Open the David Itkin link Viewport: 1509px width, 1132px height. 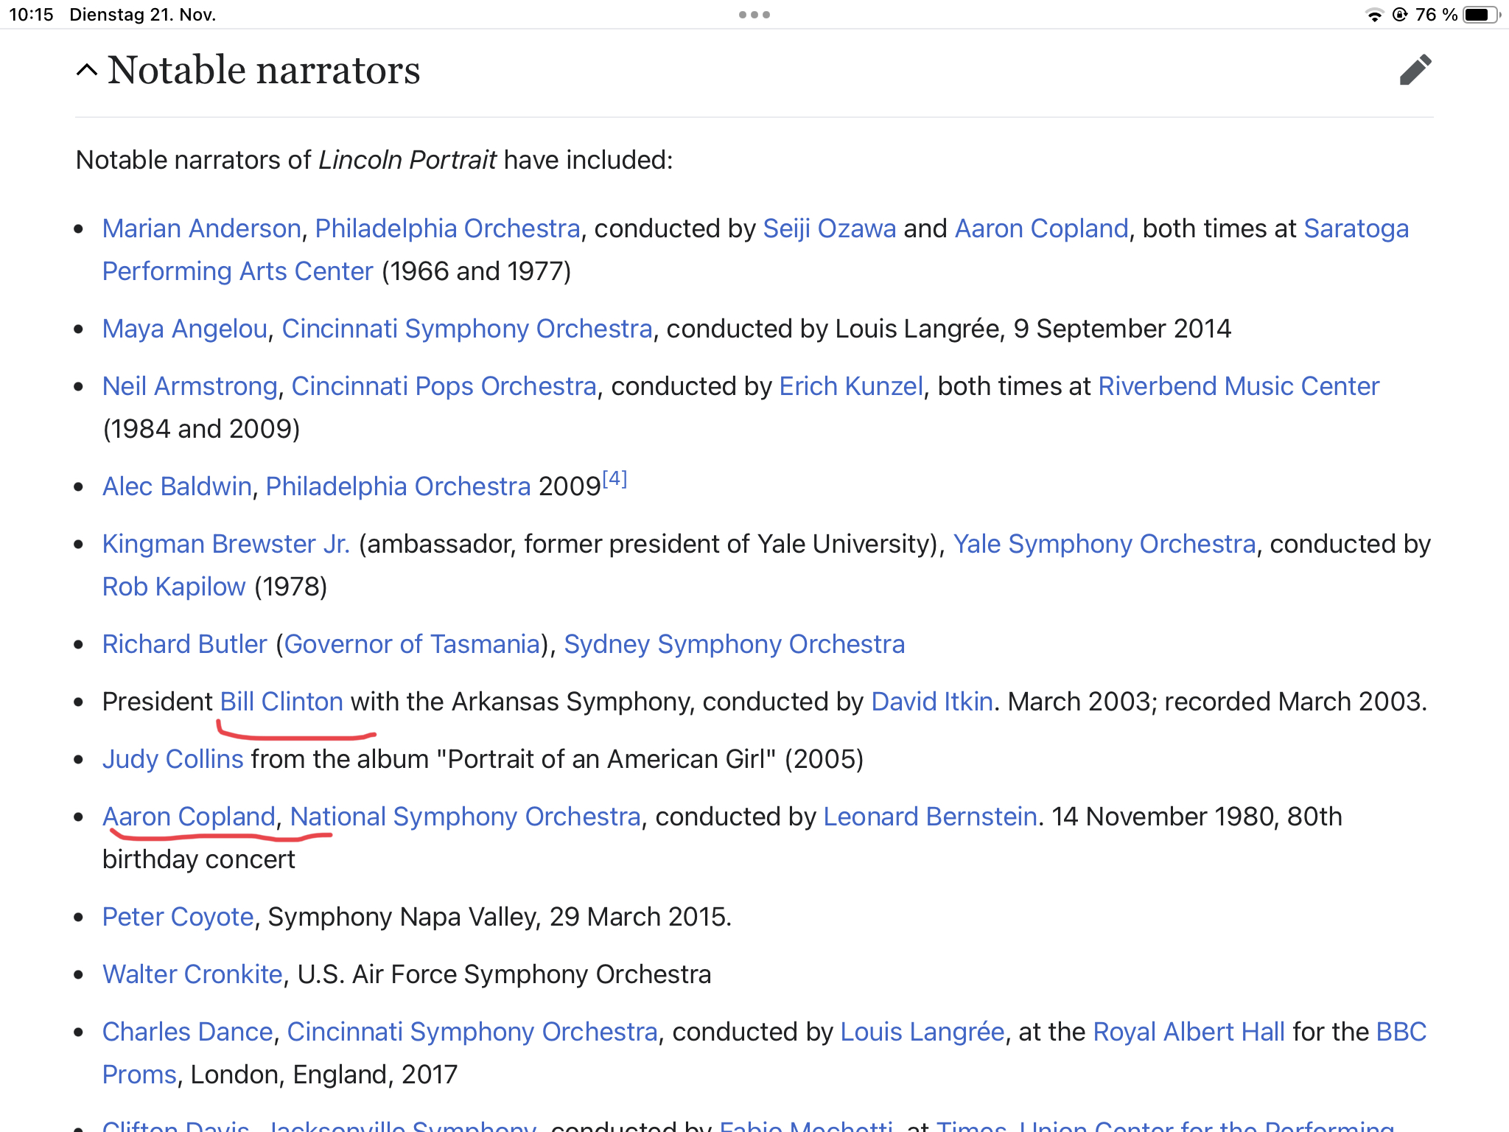932,702
